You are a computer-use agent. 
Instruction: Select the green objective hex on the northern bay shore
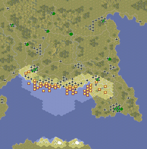coord(104,21)
